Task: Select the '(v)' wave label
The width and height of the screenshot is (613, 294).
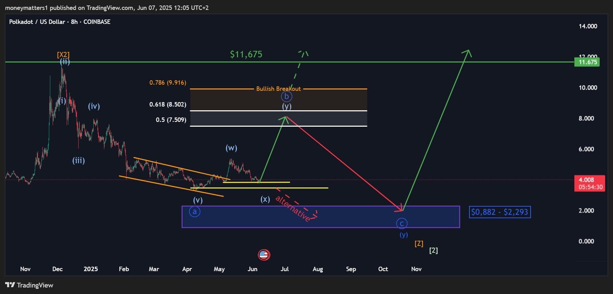Action: coord(198,200)
